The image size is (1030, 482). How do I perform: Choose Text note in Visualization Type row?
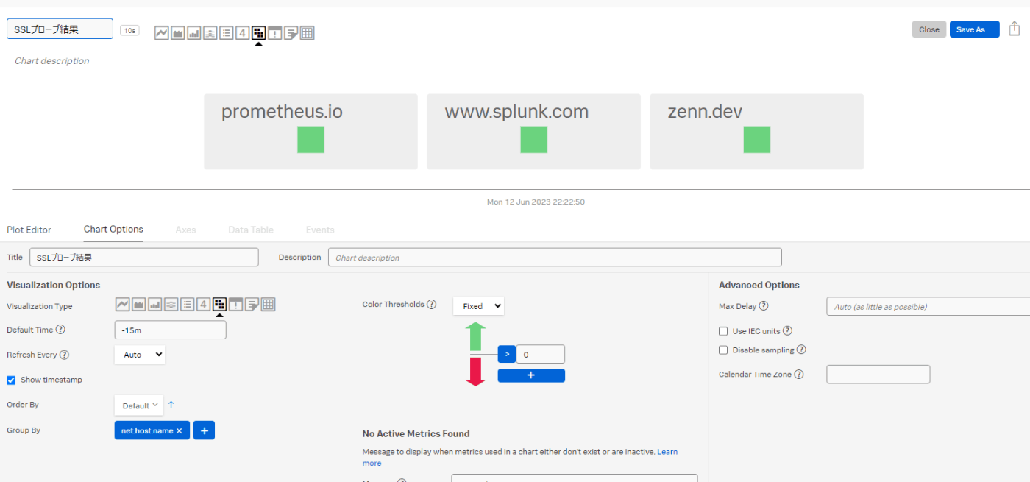point(252,305)
